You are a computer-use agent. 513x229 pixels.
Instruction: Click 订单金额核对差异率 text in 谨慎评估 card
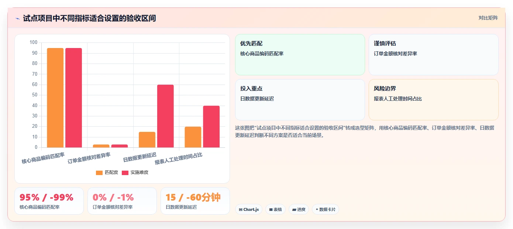395,54
